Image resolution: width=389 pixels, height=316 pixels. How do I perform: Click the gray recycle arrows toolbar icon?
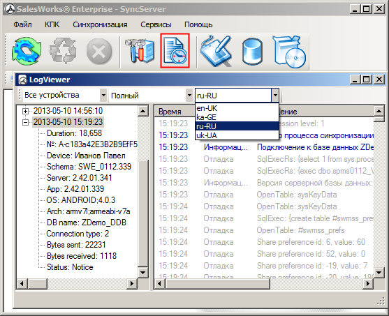tap(63, 51)
